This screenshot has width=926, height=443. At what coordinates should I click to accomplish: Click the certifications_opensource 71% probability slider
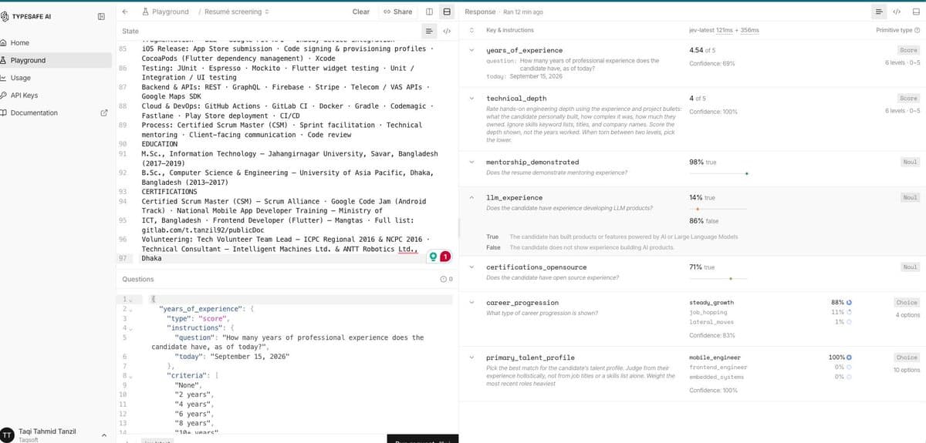click(x=718, y=278)
